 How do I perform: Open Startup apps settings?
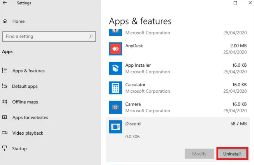click(x=19, y=149)
